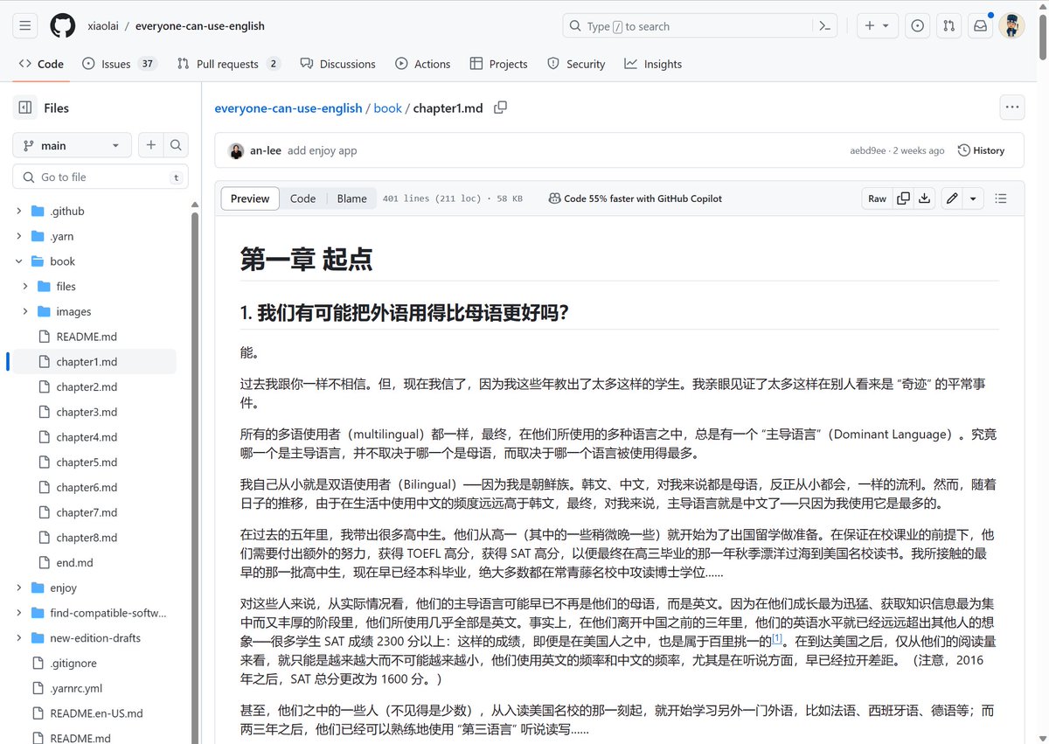The height and width of the screenshot is (744, 1049).
Task: Open the Insights tab
Action: pos(653,64)
